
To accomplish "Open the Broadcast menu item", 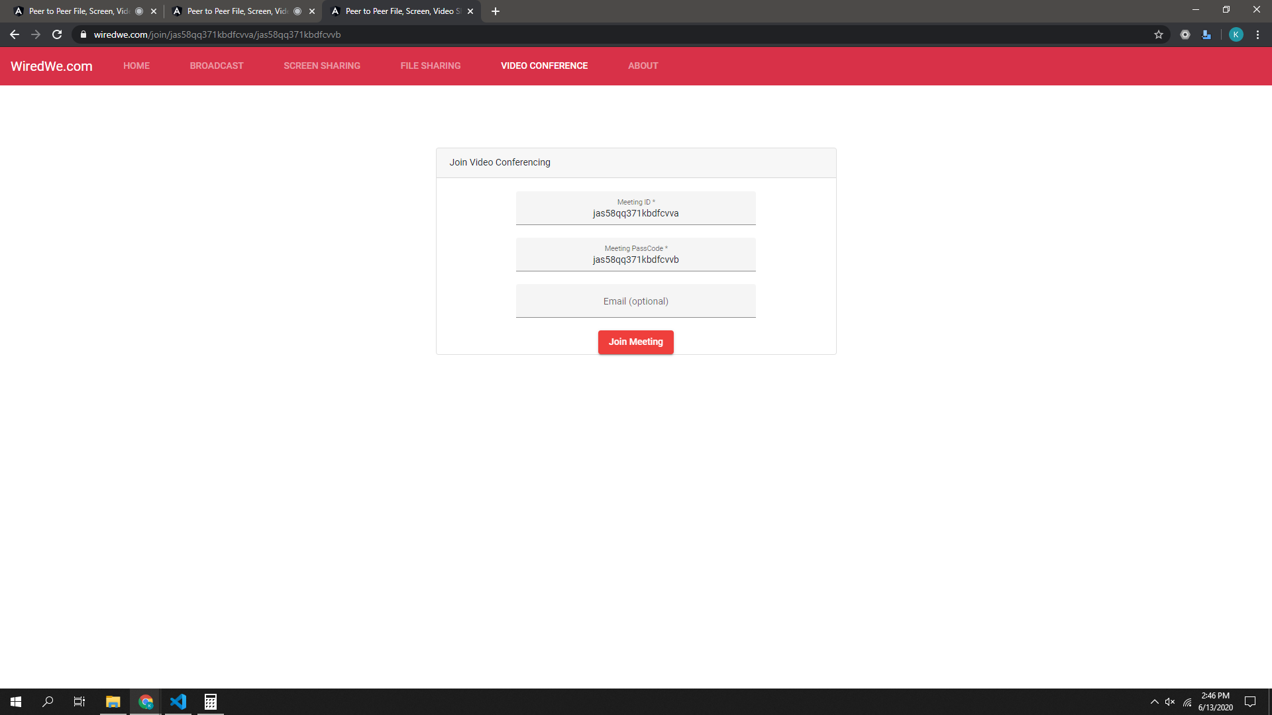I will 216,66.
